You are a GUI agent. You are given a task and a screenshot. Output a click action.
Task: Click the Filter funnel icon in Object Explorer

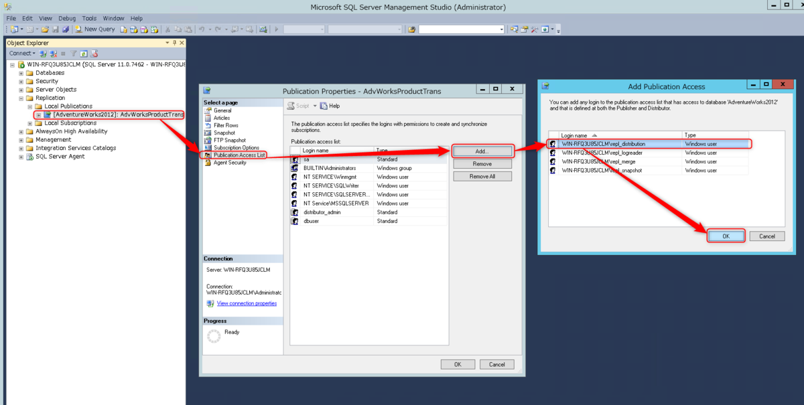point(74,54)
